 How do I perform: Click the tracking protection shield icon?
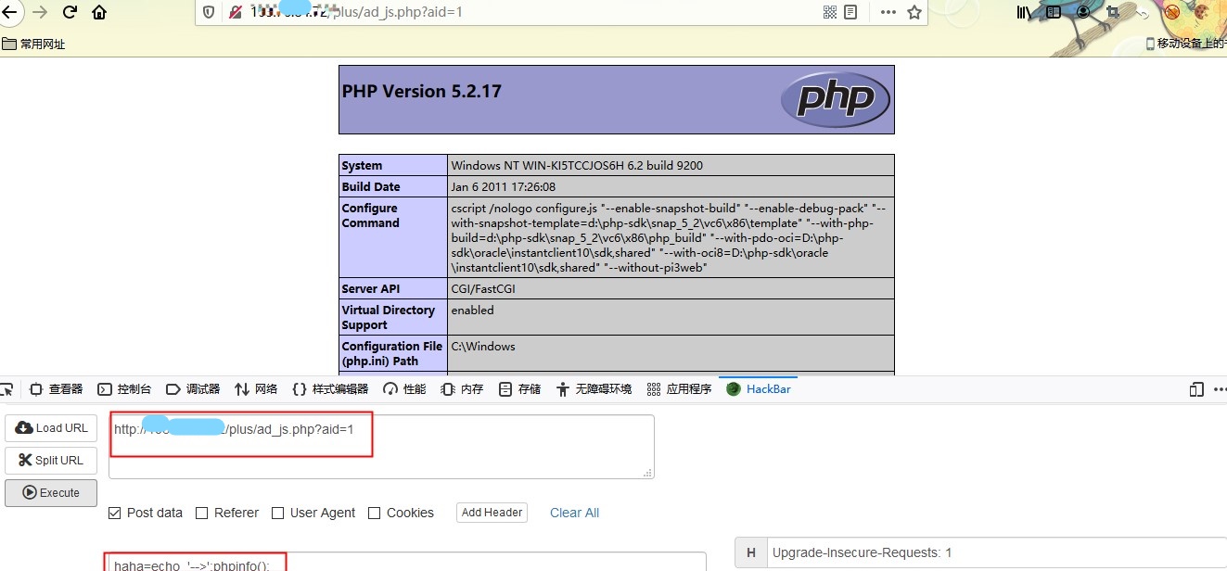click(209, 12)
